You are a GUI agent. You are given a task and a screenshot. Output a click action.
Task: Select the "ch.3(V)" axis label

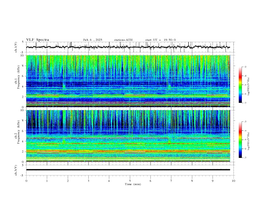pos(16,170)
